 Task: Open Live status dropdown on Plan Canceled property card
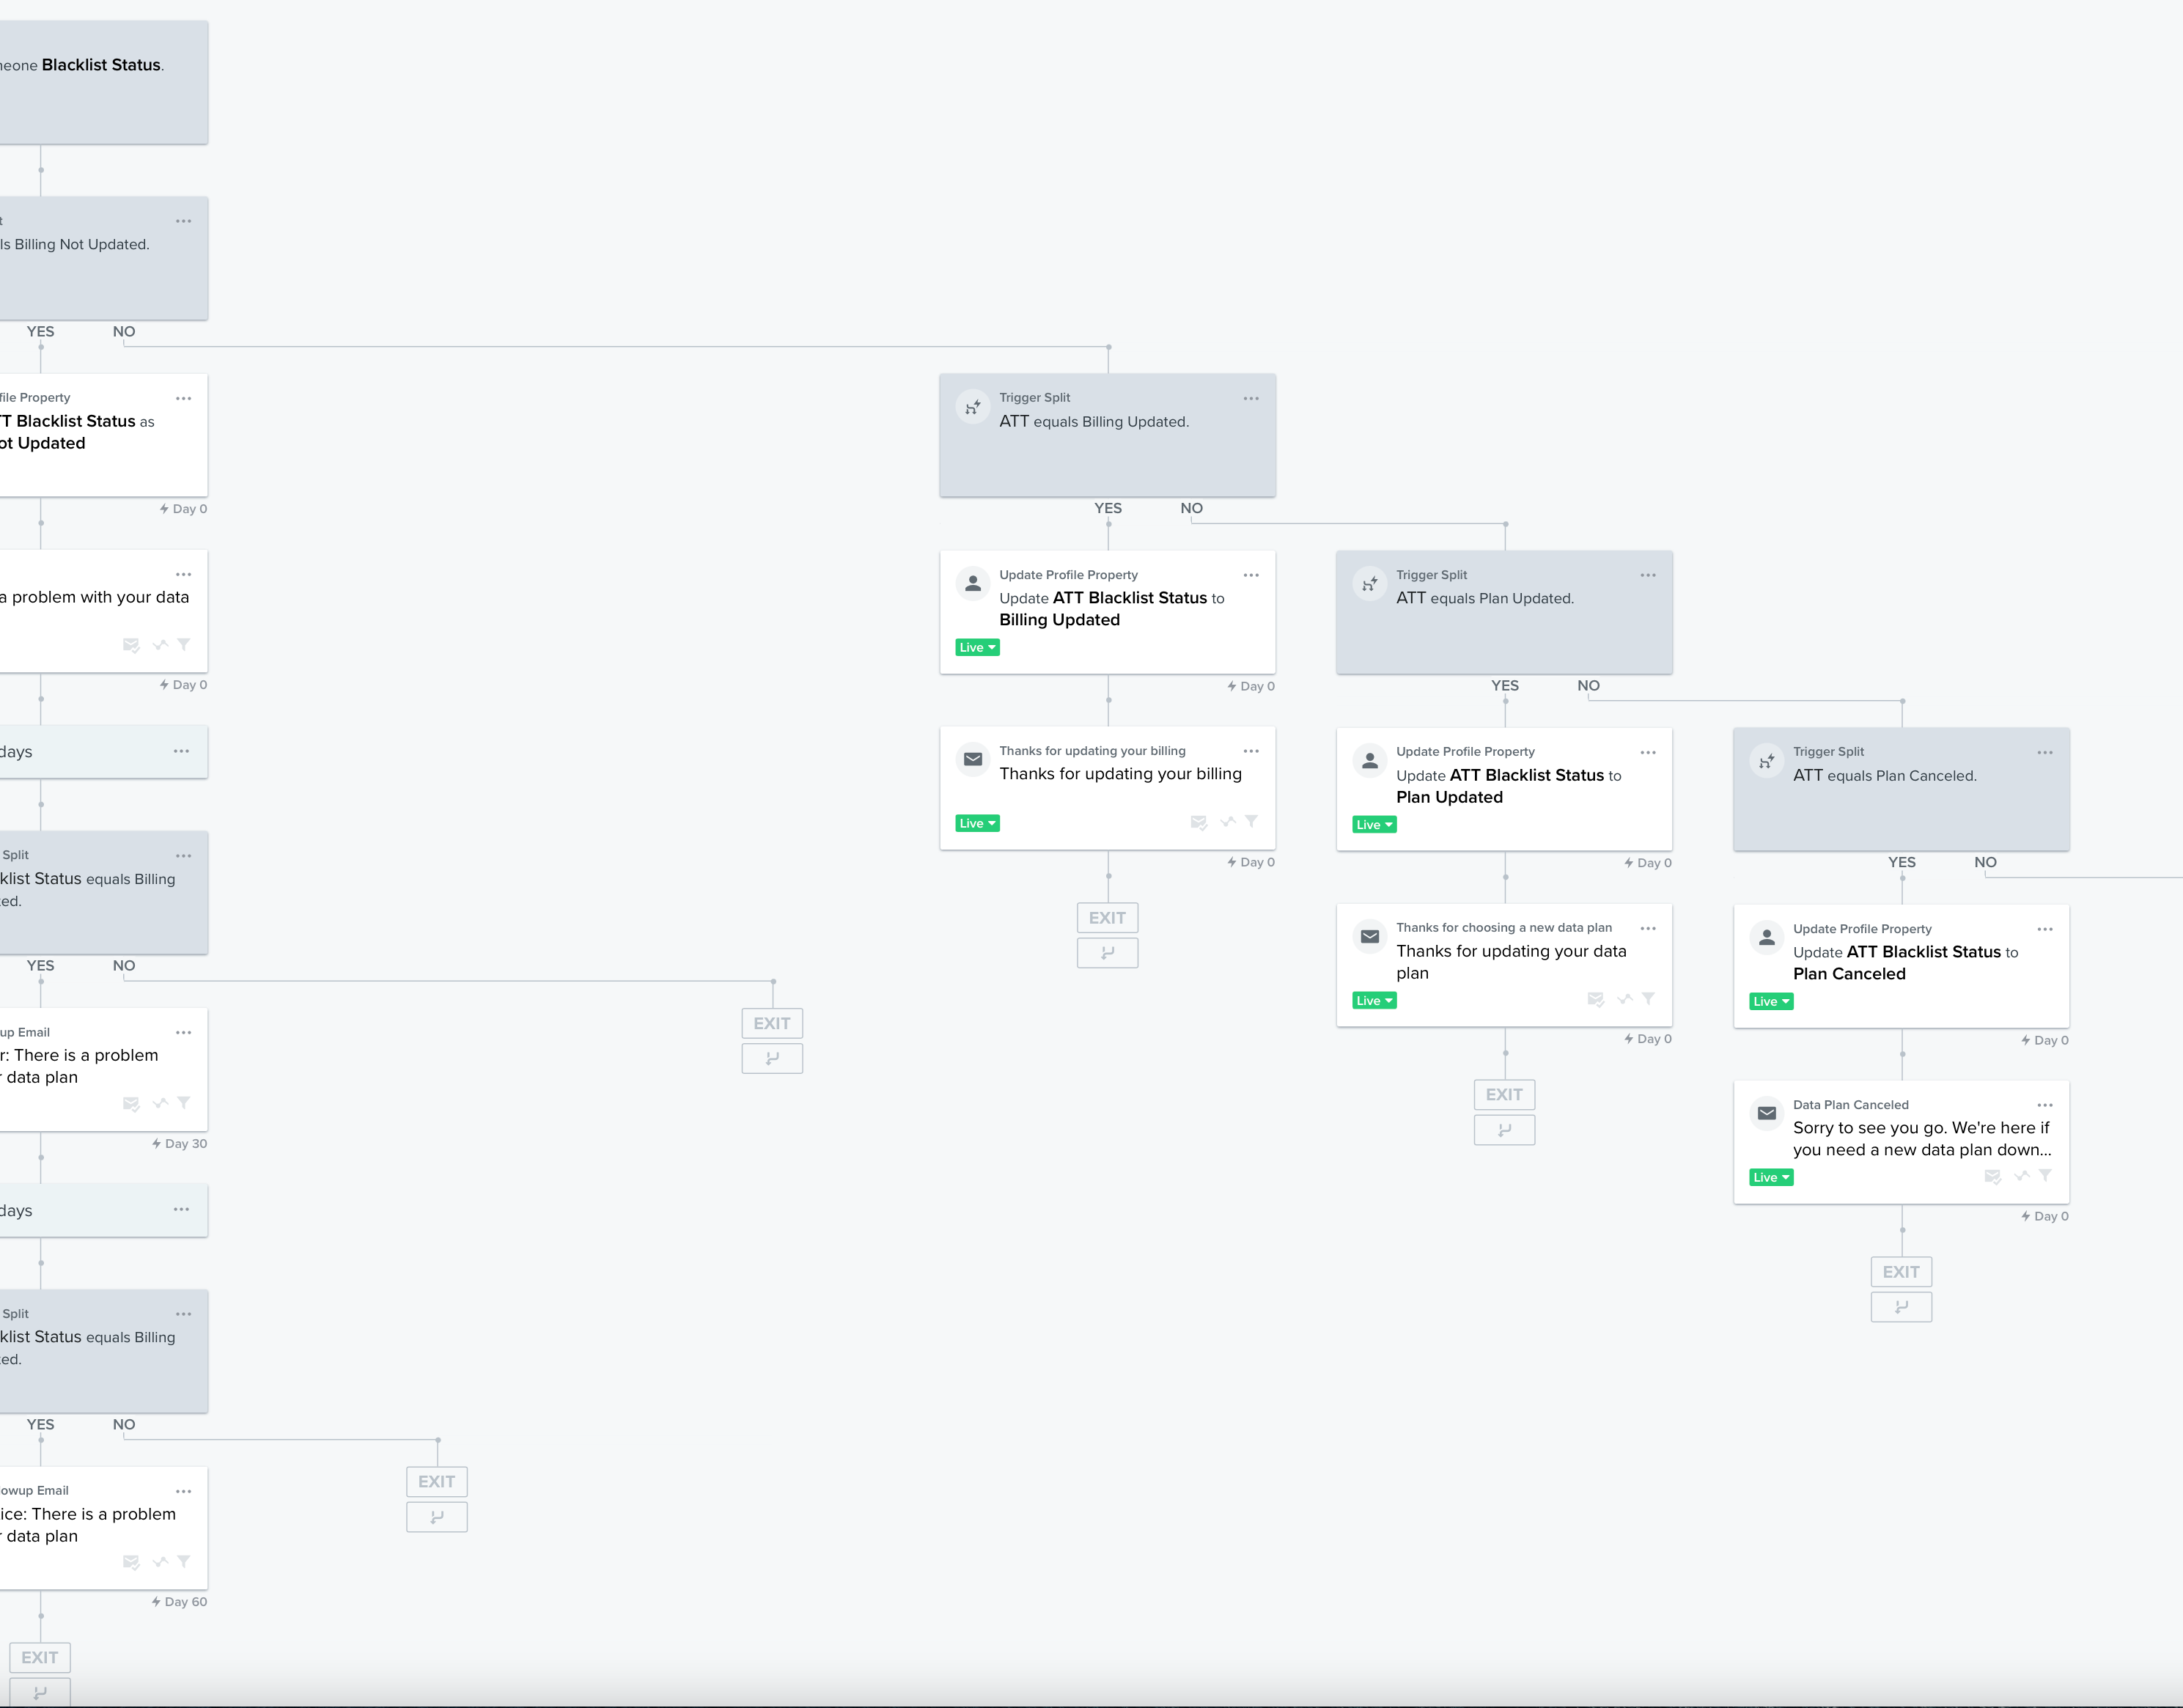(1771, 1002)
